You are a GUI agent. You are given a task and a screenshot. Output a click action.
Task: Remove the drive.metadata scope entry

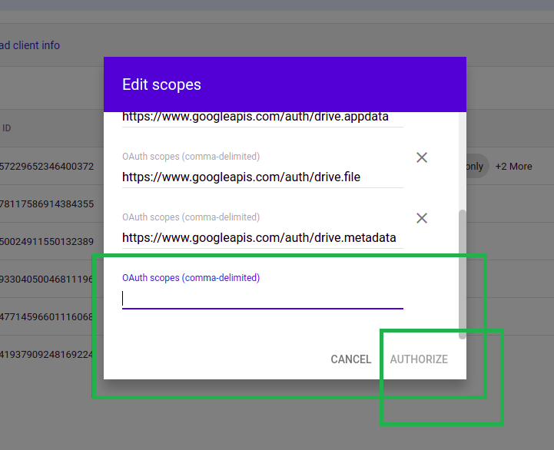(422, 218)
